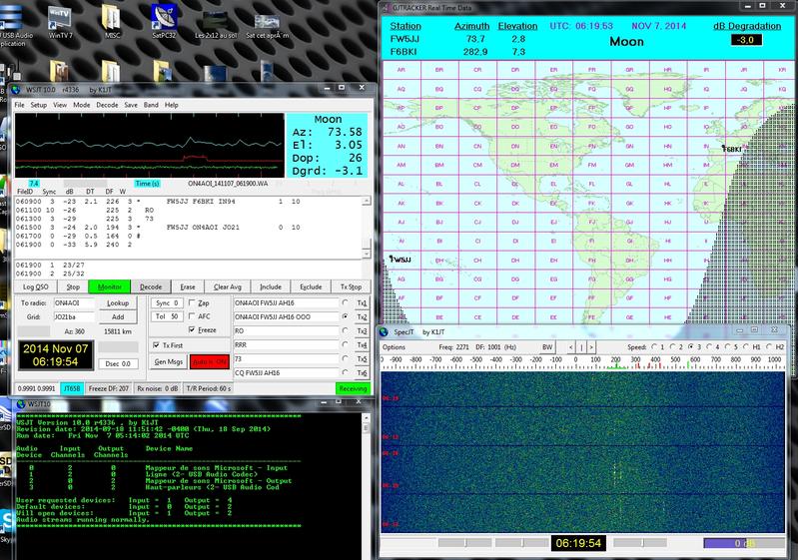Open USB Audio application desktop icon
This screenshot has width=798, height=560.
pyautogui.click(x=13, y=25)
